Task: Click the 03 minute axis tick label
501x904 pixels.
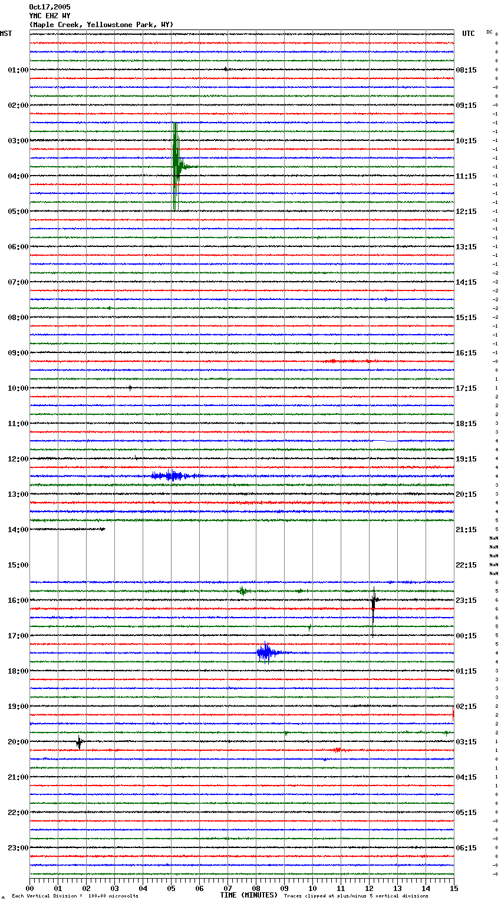Action: click(x=114, y=889)
